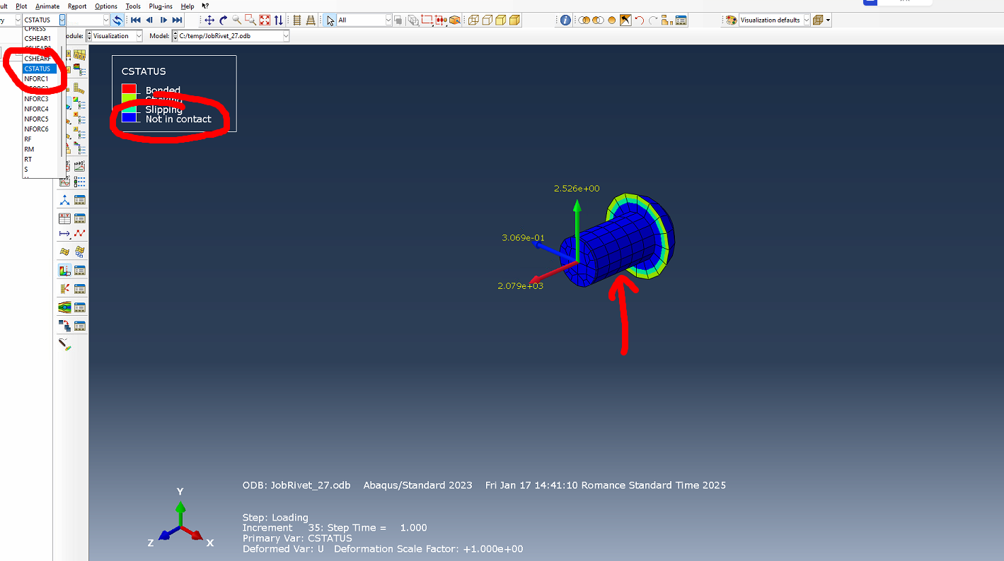Click the Auto-fit view icon
1004x561 pixels.
[265, 20]
